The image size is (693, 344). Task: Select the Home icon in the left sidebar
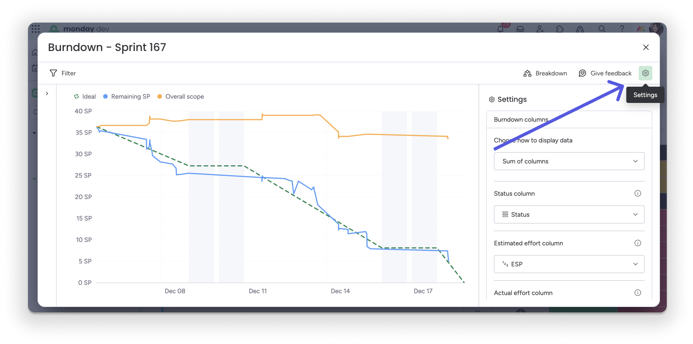pos(35,52)
